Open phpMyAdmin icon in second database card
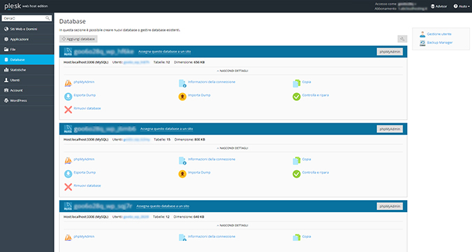472x252 pixels. click(x=69, y=161)
